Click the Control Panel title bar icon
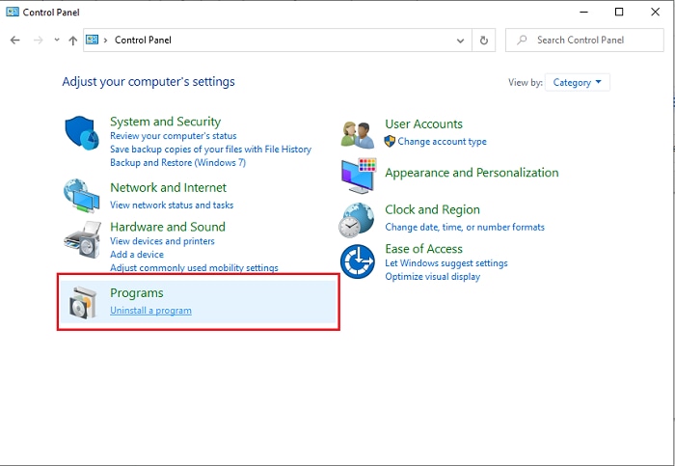The image size is (675, 466). point(13,12)
